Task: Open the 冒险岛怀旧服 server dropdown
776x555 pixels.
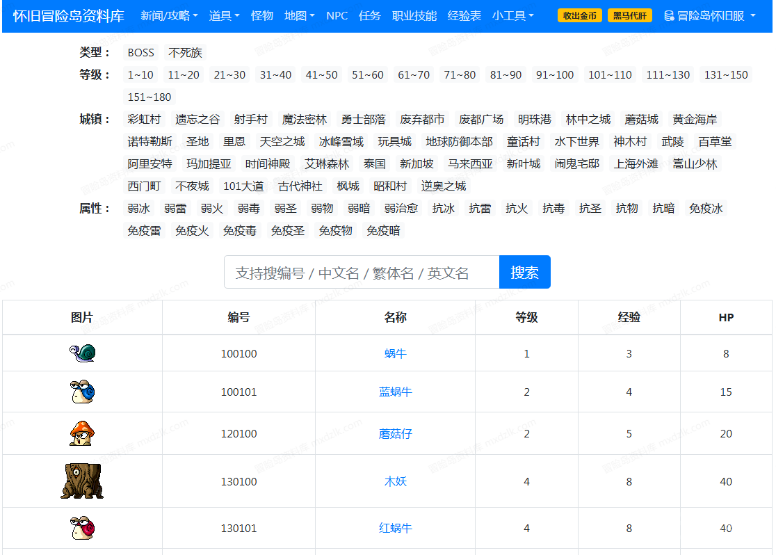Action: tap(710, 16)
